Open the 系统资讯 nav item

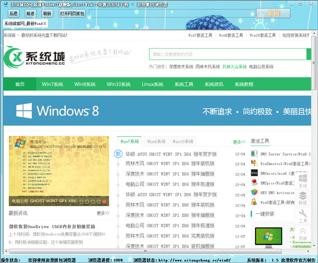(214, 84)
